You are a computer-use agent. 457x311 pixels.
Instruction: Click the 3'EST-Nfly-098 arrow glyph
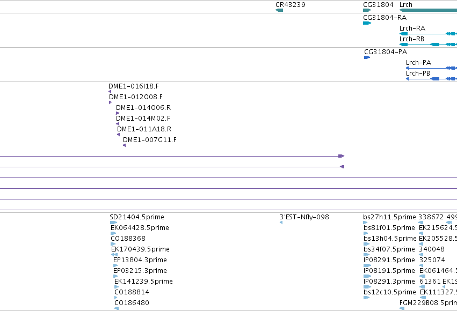[x=281, y=223]
